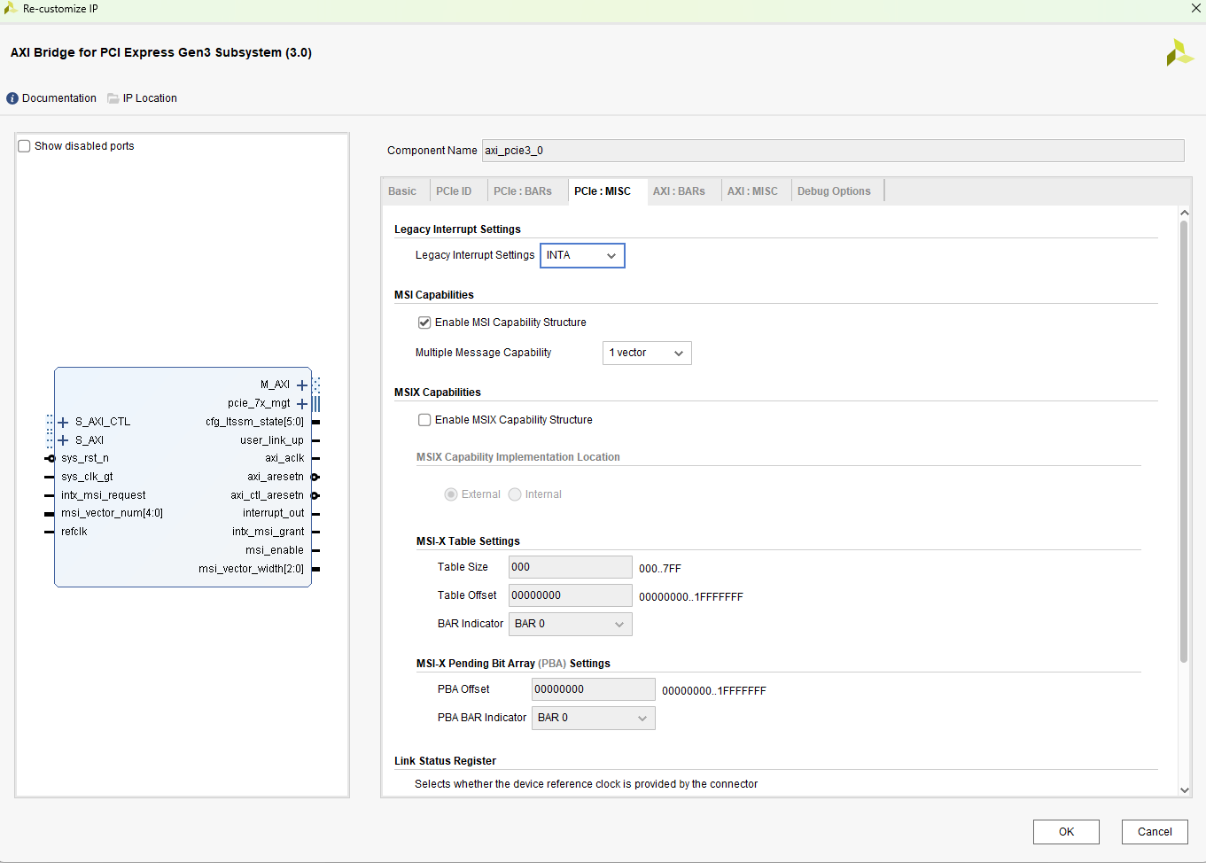Screen dimensions: 1206x863
Task: Click the IP Location link
Action: 150,98
